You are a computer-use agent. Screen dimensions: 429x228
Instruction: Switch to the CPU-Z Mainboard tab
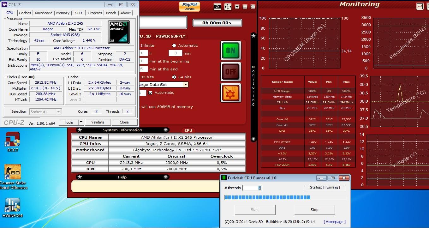point(44,13)
